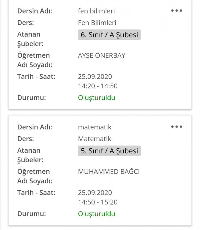
Task: Click the 5. Sınıf / A Şubesi tag
Action: [109, 151]
